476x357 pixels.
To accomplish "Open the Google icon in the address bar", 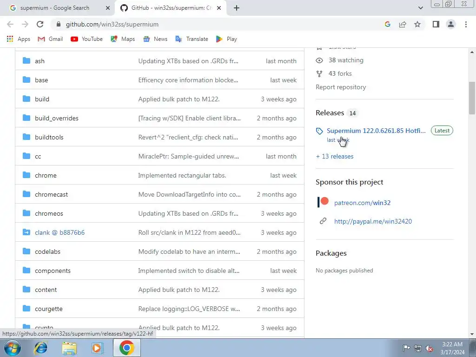I will pos(387,24).
